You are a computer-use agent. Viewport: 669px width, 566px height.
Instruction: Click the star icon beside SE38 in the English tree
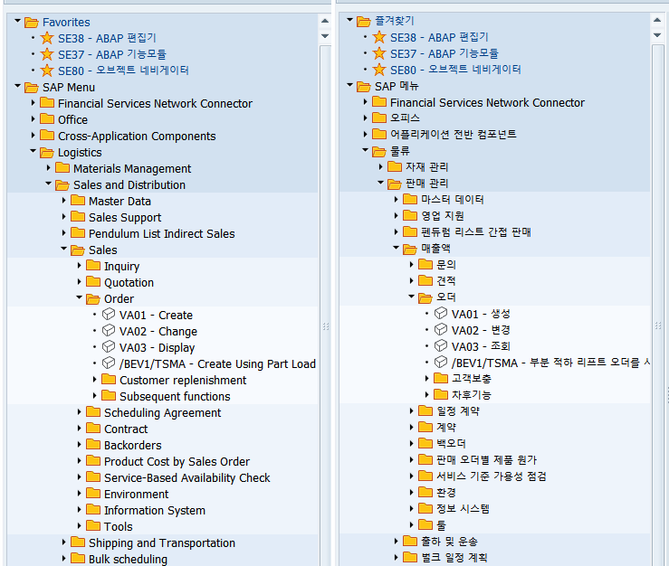pyautogui.click(x=47, y=38)
